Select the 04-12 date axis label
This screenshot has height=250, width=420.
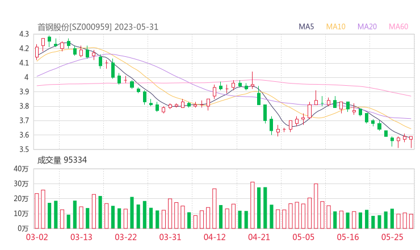tap(215, 237)
